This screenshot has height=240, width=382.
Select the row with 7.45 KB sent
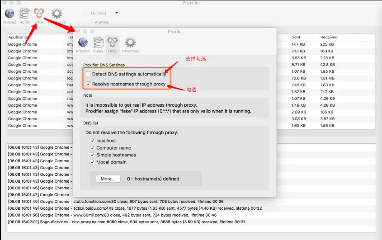[191, 85]
